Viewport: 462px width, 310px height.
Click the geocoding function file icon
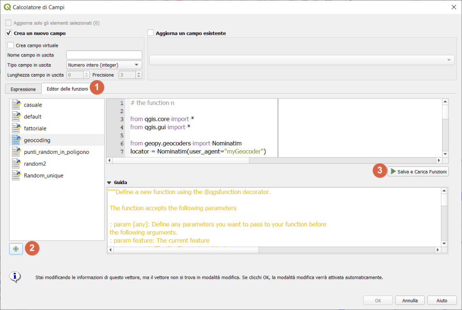click(16, 140)
